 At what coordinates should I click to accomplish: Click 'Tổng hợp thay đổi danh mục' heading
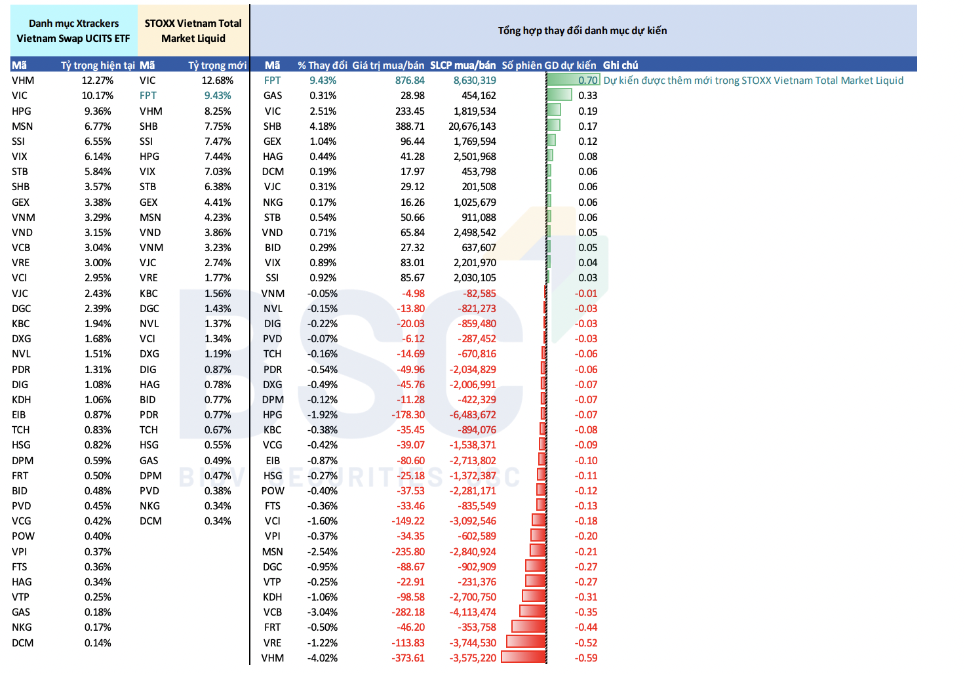[582, 31]
